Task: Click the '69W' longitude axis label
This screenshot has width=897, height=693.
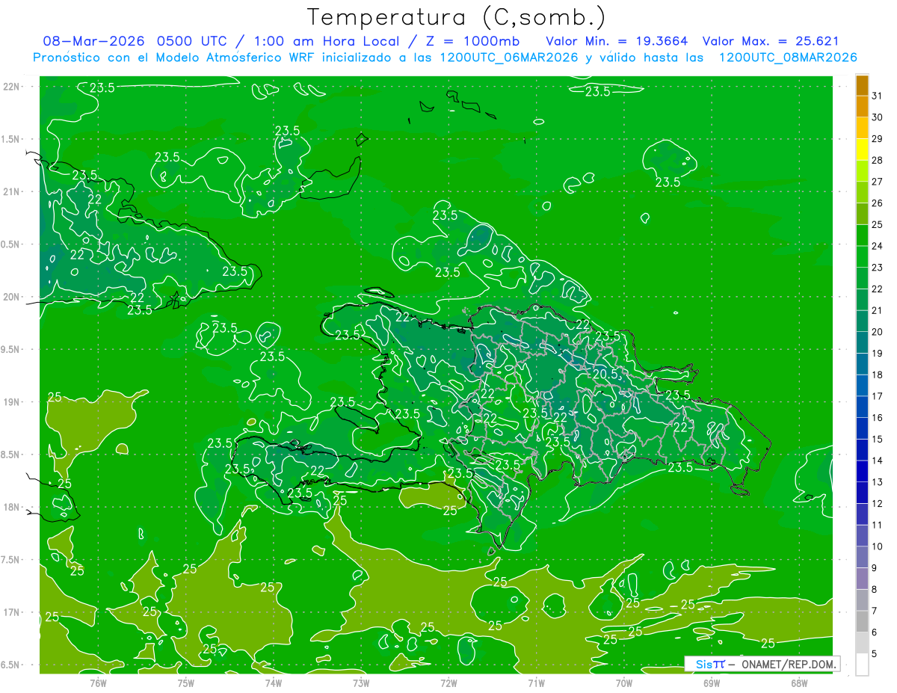Action: pos(712,683)
